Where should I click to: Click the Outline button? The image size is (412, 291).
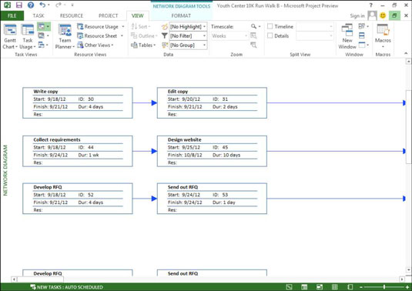(144, 36)
